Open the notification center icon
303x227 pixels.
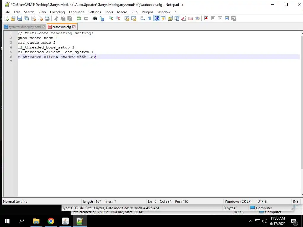tap(294, 221)
